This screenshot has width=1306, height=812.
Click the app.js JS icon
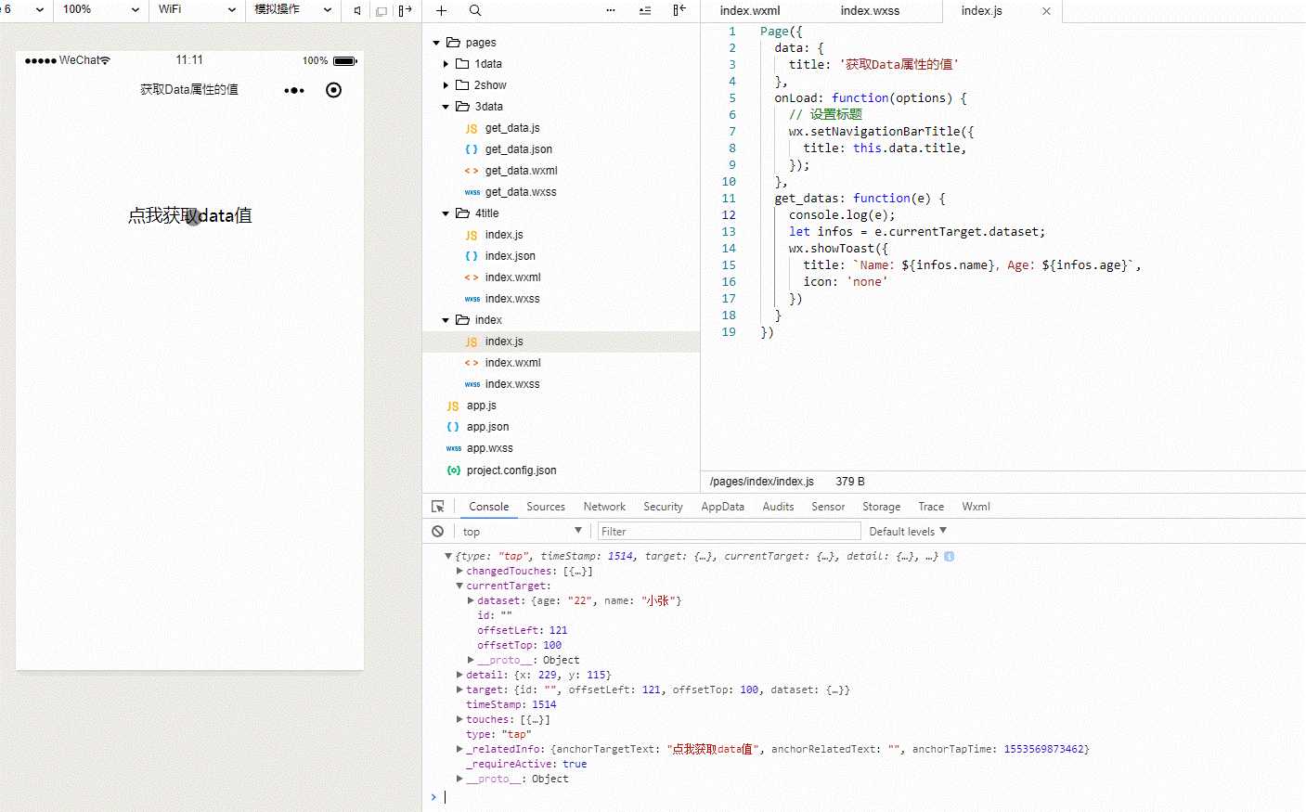[453, 406]
